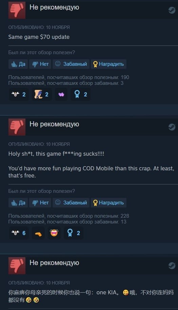Click thumbs-down icon of the COD Mobile review
Viewport: 178px width, 310px height.
[17, 127]
